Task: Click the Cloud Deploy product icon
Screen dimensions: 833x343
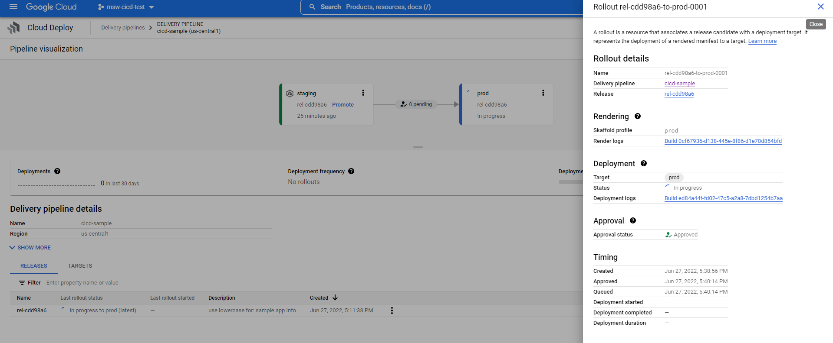Action: [14, 28]
